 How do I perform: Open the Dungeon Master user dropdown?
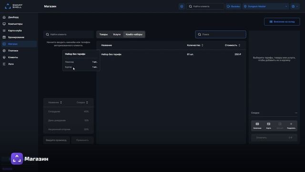(x=265, y=6)
